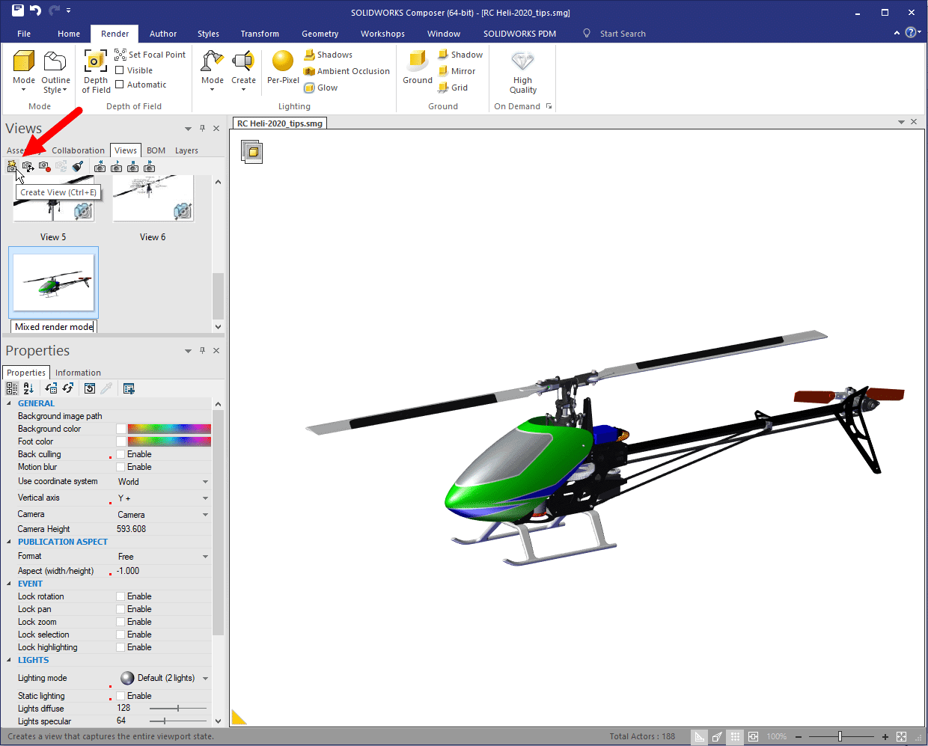928x746 pixels.
Task: Open the Transform ribbon tab
Action: (x=260, y=34)
